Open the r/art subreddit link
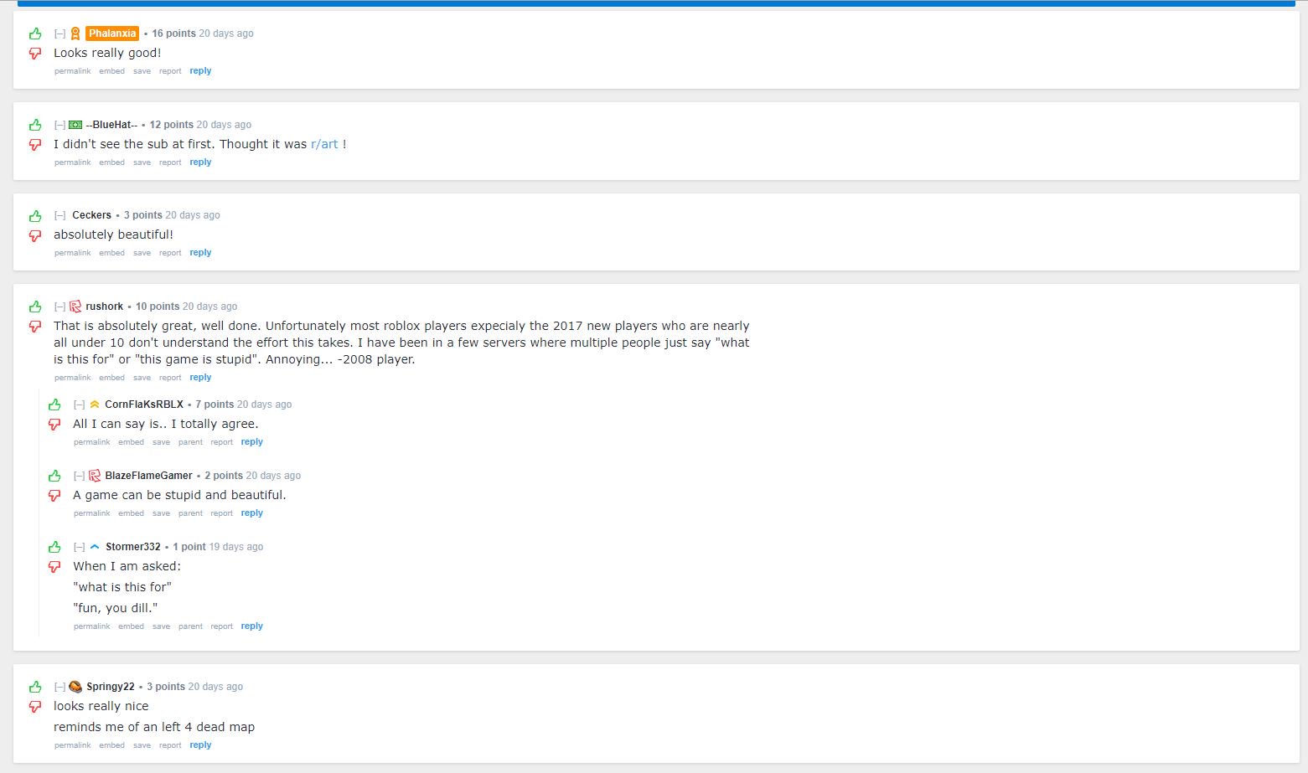The height and width of the screenshot is (773, 1308). coord(324,143)
